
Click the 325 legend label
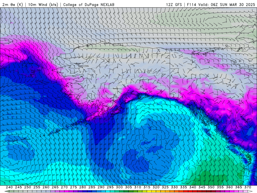(165, 187)
